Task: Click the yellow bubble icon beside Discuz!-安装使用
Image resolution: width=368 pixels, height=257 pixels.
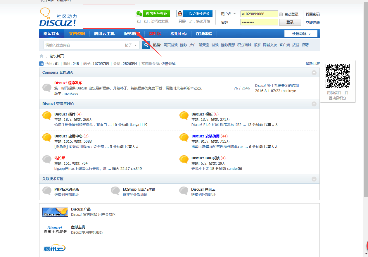Action: (x=184, y=138)
